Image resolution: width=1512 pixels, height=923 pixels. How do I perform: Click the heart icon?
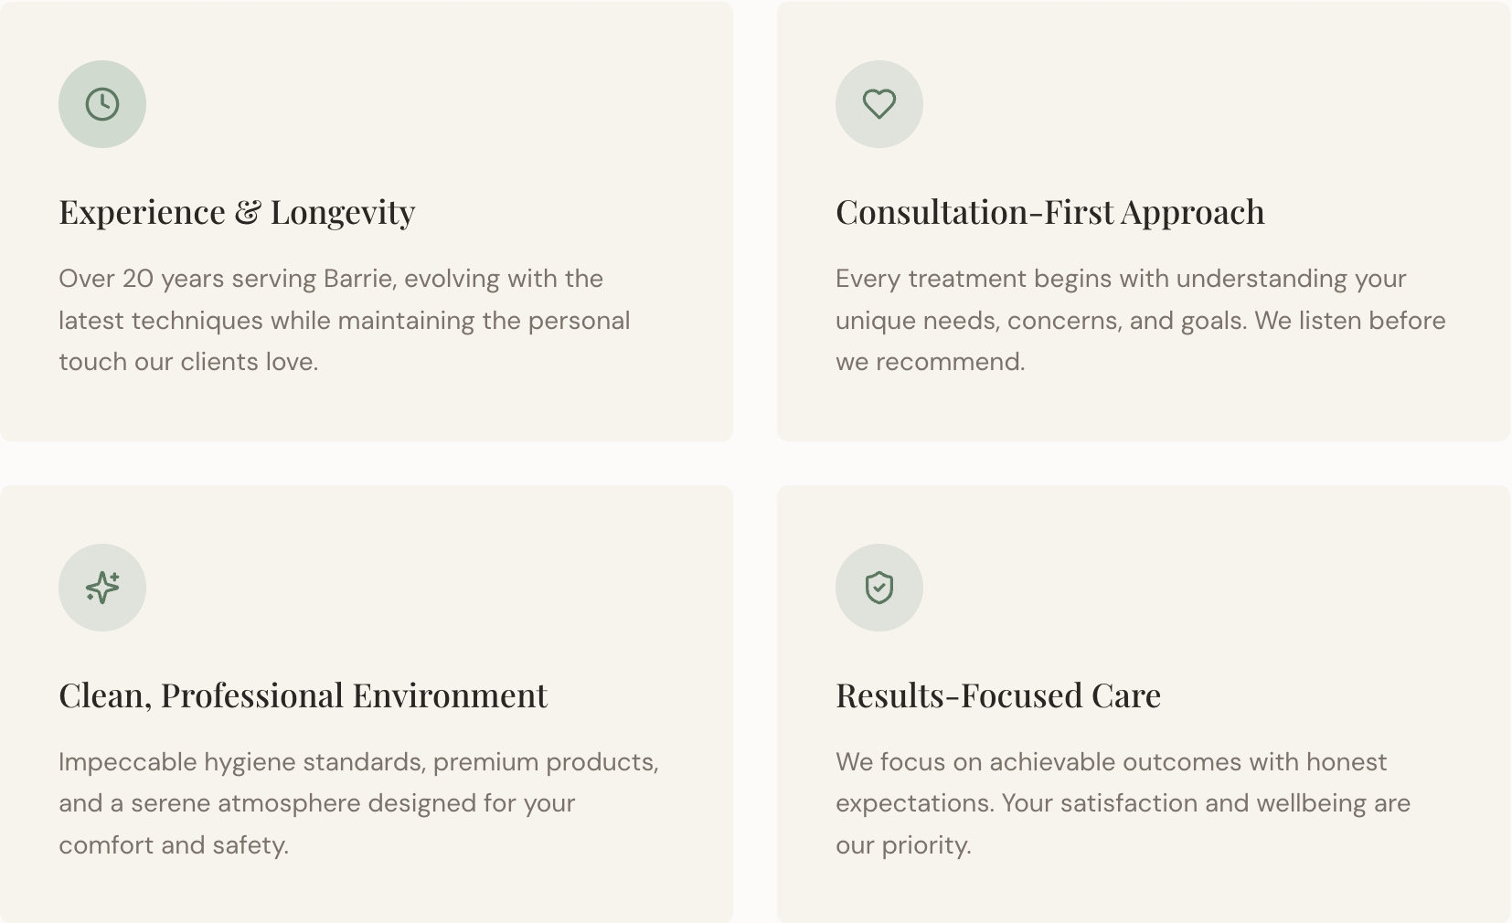point(879,104)
